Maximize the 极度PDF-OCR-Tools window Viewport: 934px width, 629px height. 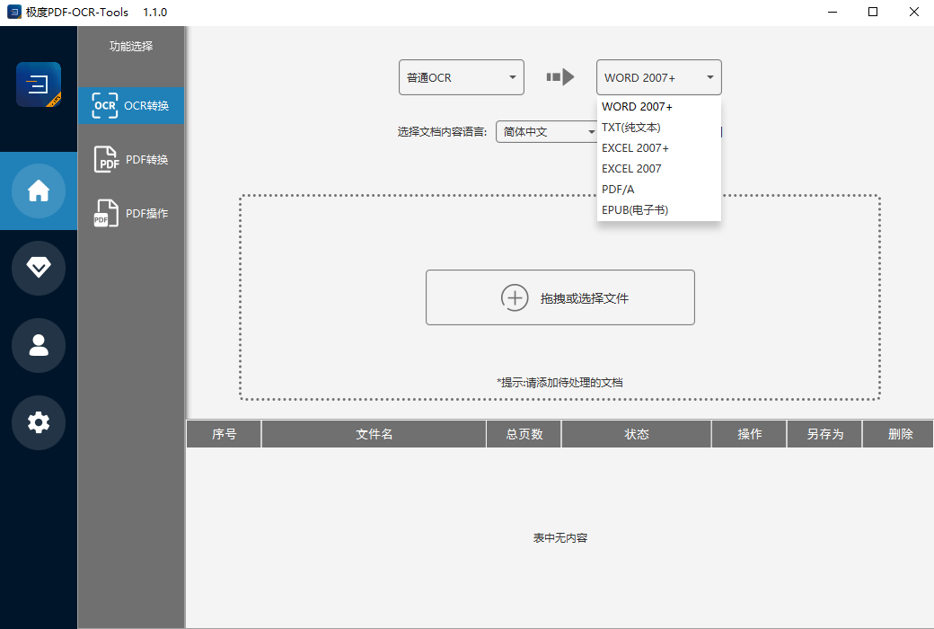873,12
